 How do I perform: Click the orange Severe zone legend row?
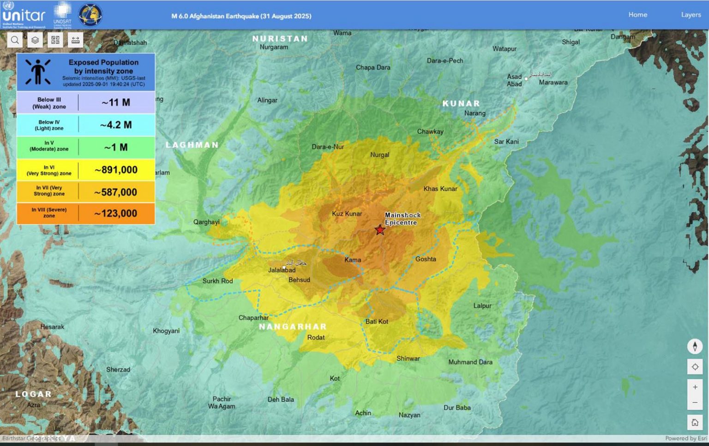[x=86, y=214]
